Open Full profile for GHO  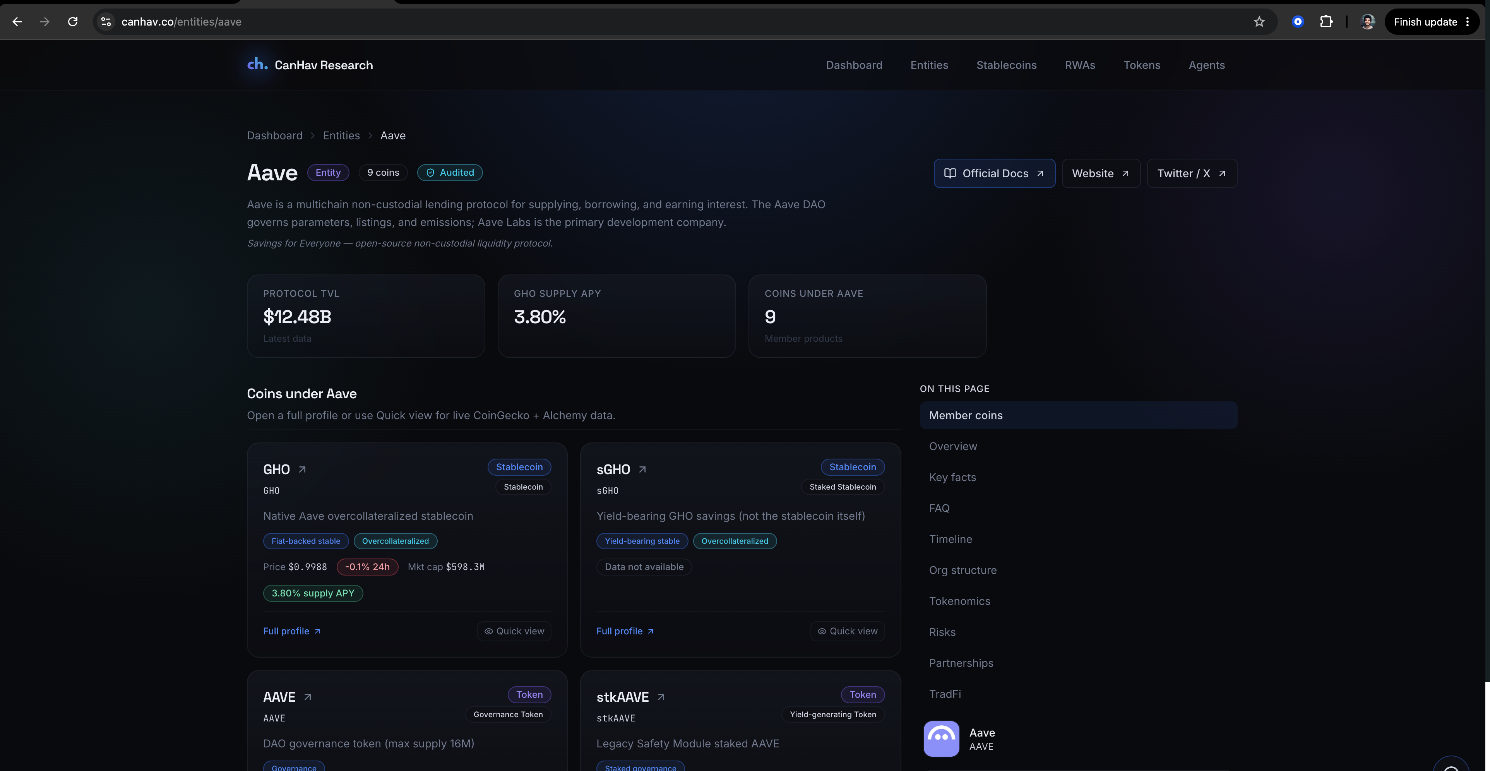click(x=291, y=631)
